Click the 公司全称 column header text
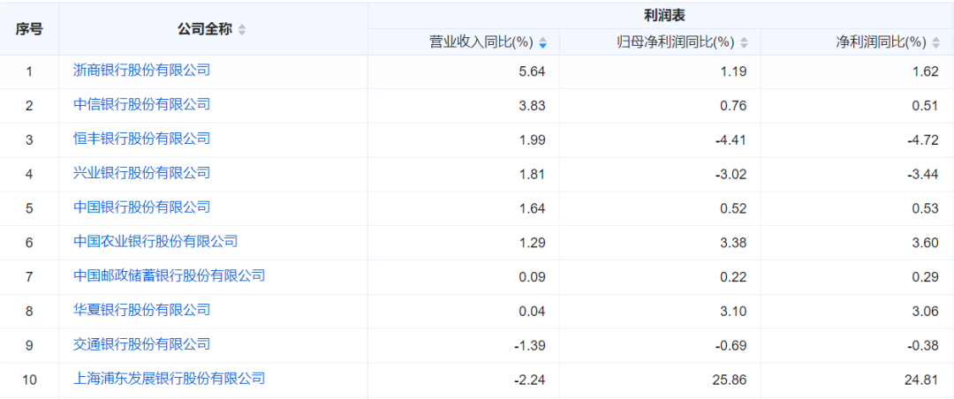 point(204,29)
